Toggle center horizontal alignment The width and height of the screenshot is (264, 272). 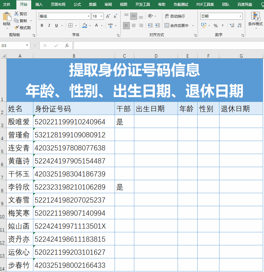134,25
